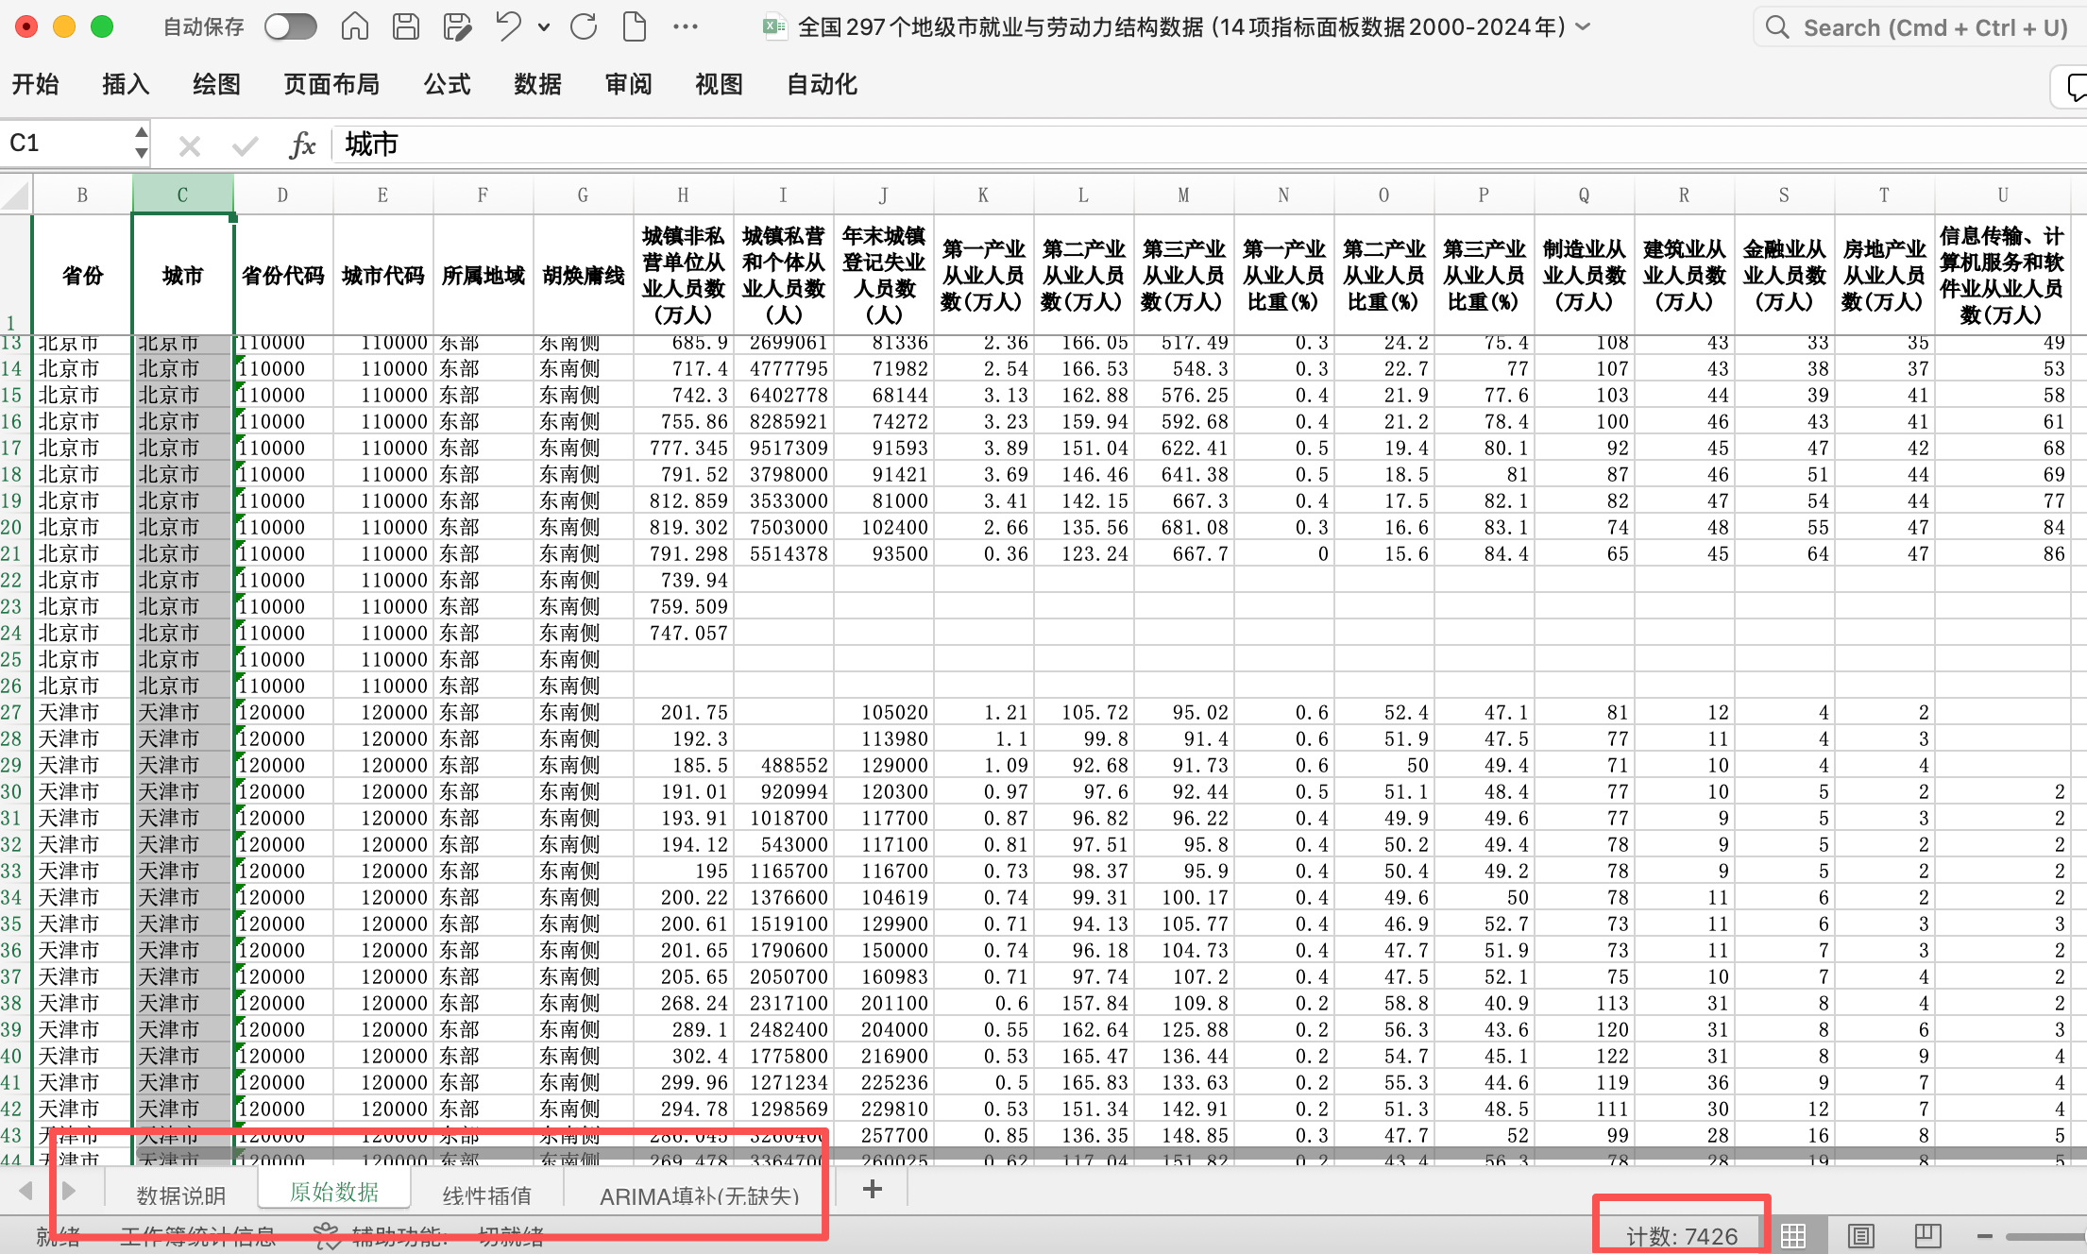The image size is (2087, 1254).
Task: Open the three-dot more commands menu
Action: (x=686, y=26)
